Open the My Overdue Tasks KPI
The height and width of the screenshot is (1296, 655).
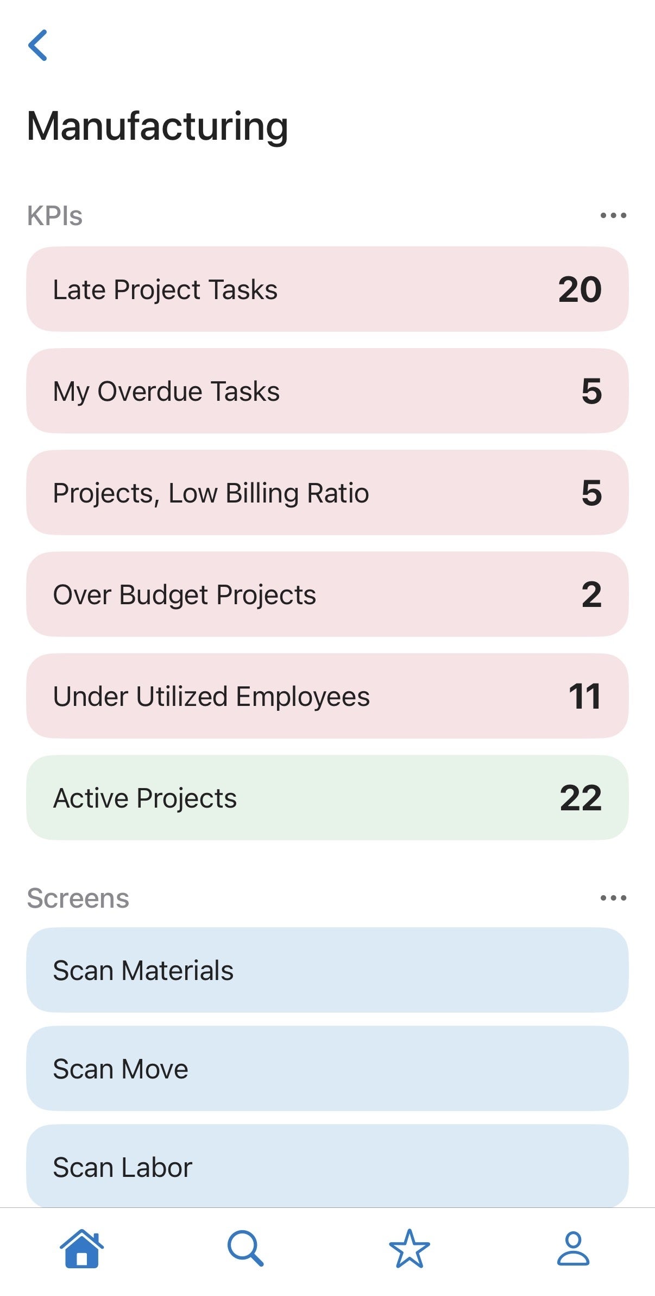click(x=327, y=391)
